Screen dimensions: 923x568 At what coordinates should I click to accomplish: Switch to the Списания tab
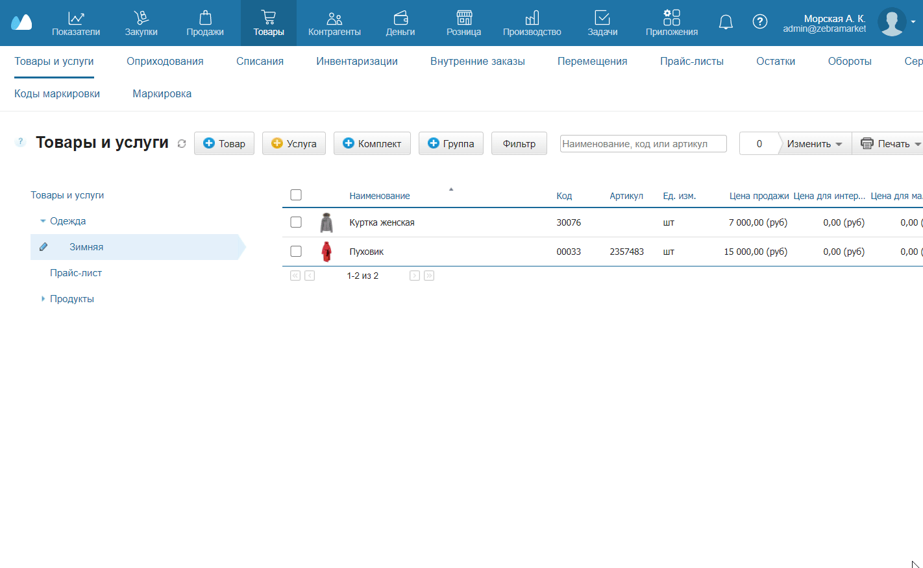point(260,62)
